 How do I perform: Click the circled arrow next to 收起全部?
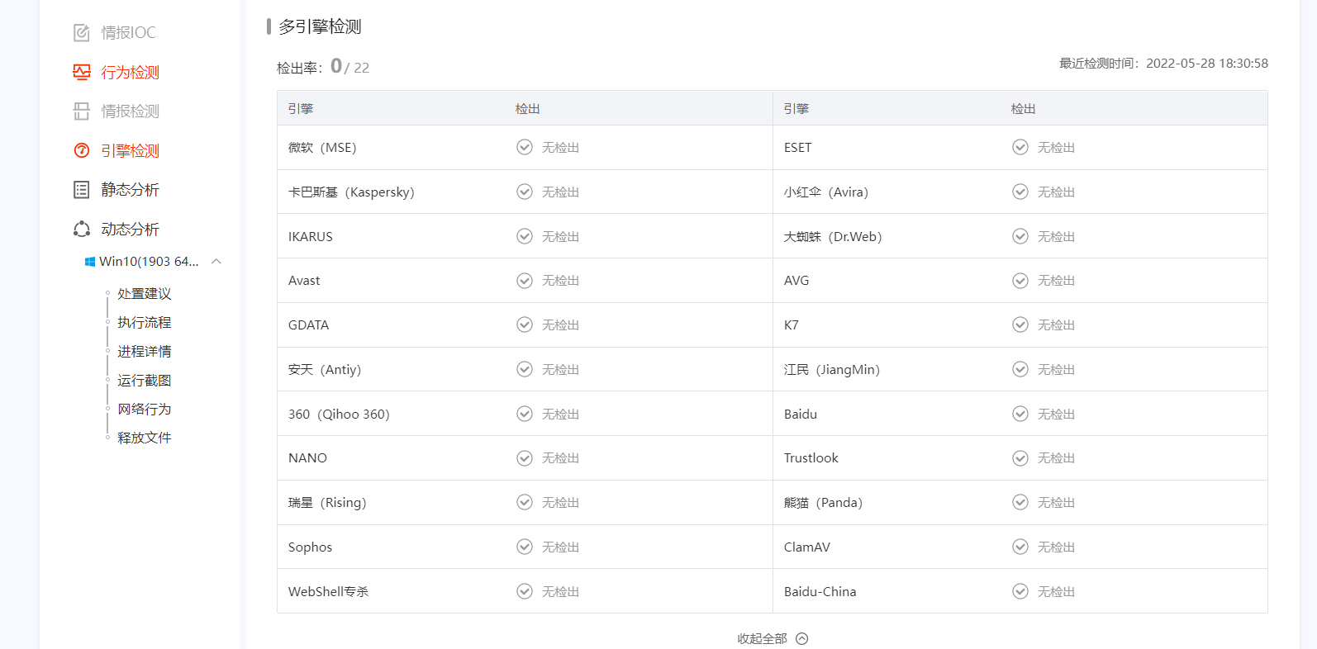pyautogui.click(x=802, y=638)
